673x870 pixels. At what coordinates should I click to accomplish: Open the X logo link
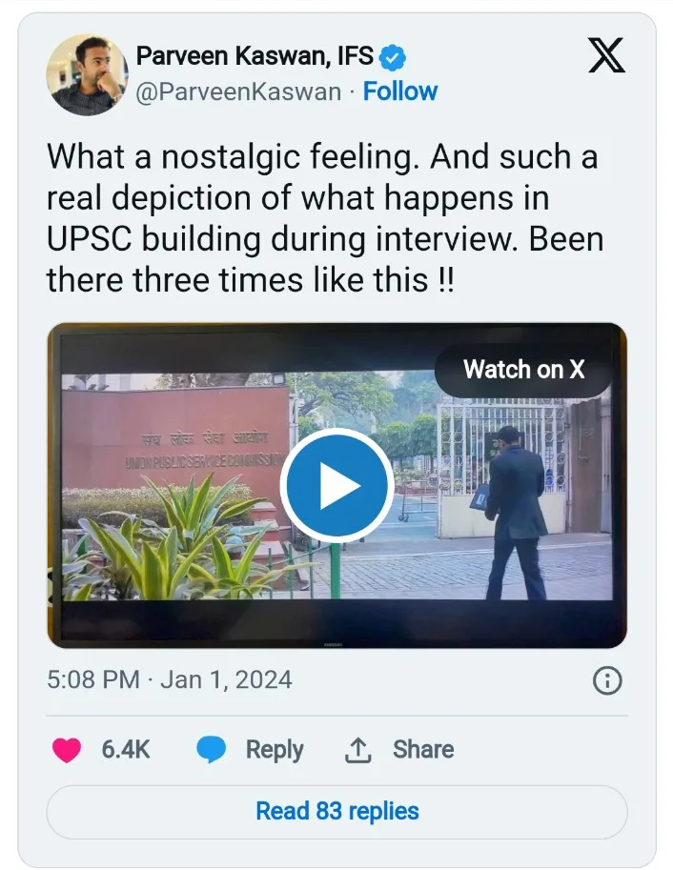[606, 58]
